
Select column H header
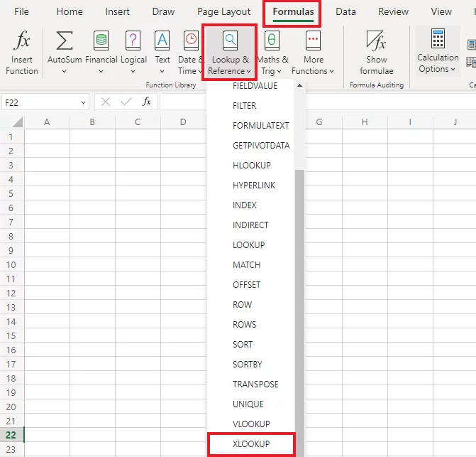click(x=365, y=122)
